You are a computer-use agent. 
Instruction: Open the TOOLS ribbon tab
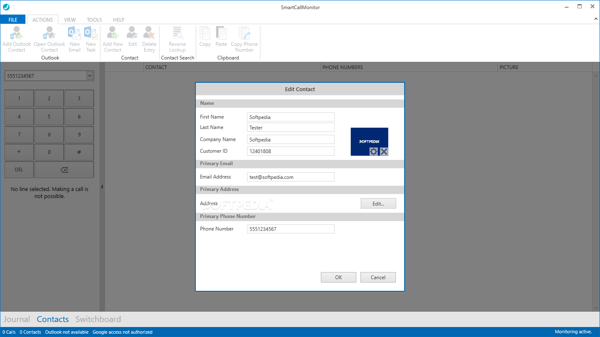pos(94,20)
